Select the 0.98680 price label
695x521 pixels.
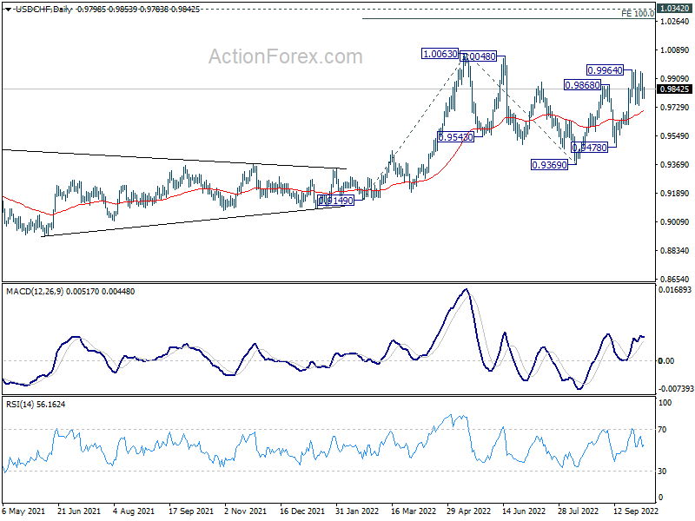pyautogui.click(x=582, y=85)
